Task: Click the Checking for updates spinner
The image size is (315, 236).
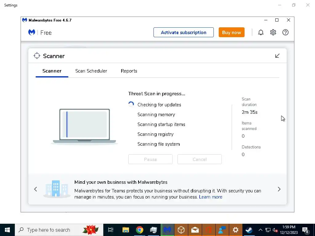Action: (131, 104)
